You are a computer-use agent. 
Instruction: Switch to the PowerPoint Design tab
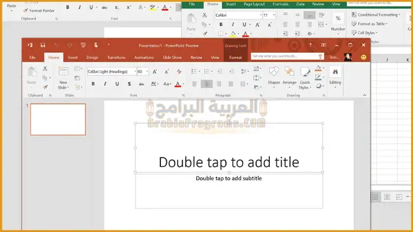tap(92, 57)
